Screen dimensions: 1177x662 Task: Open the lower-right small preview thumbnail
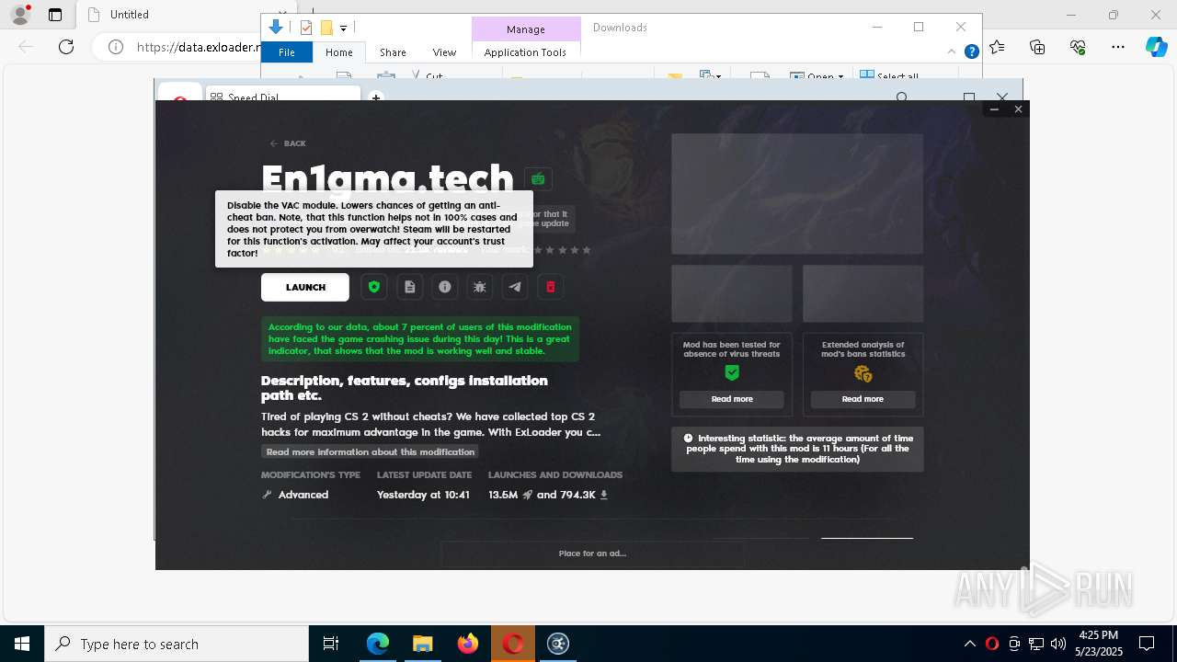pos(863,293)
